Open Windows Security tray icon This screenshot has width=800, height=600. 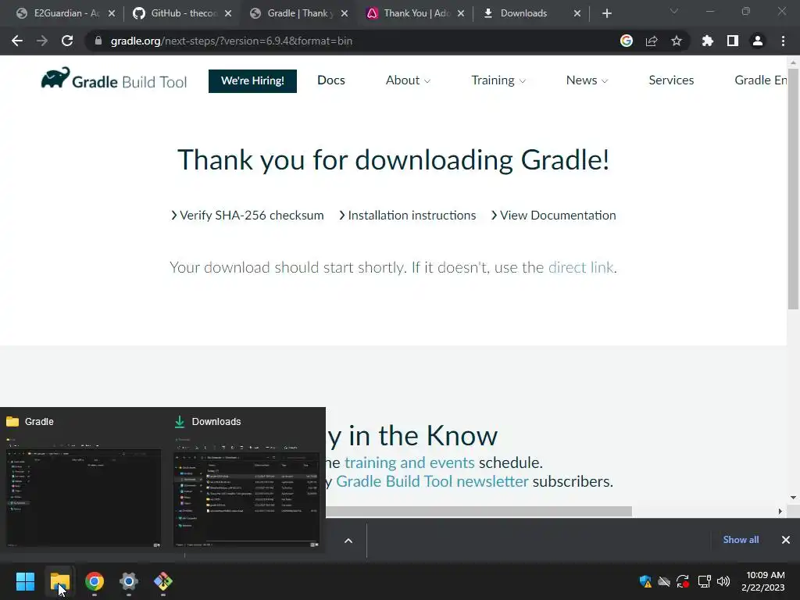pos(645,581)
